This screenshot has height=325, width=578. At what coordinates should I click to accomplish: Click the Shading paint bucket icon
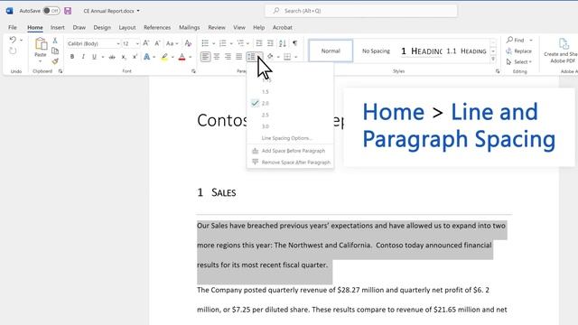pyautogui.click(x=270, y=57)
